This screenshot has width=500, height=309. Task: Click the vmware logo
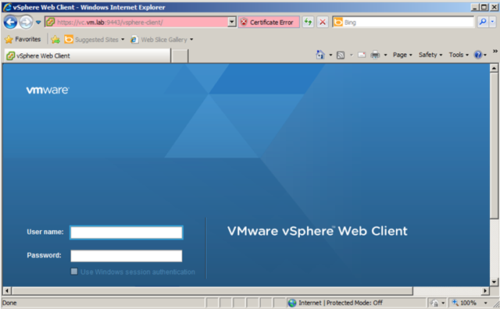(x=47, y=91)
